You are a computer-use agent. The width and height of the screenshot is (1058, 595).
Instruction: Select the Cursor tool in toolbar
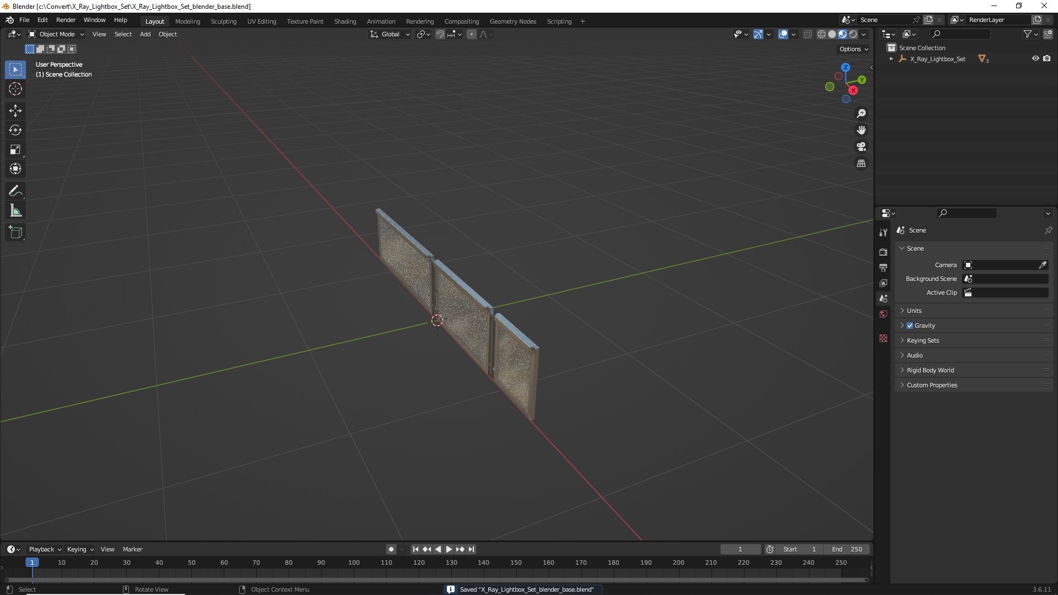[15, 89]
